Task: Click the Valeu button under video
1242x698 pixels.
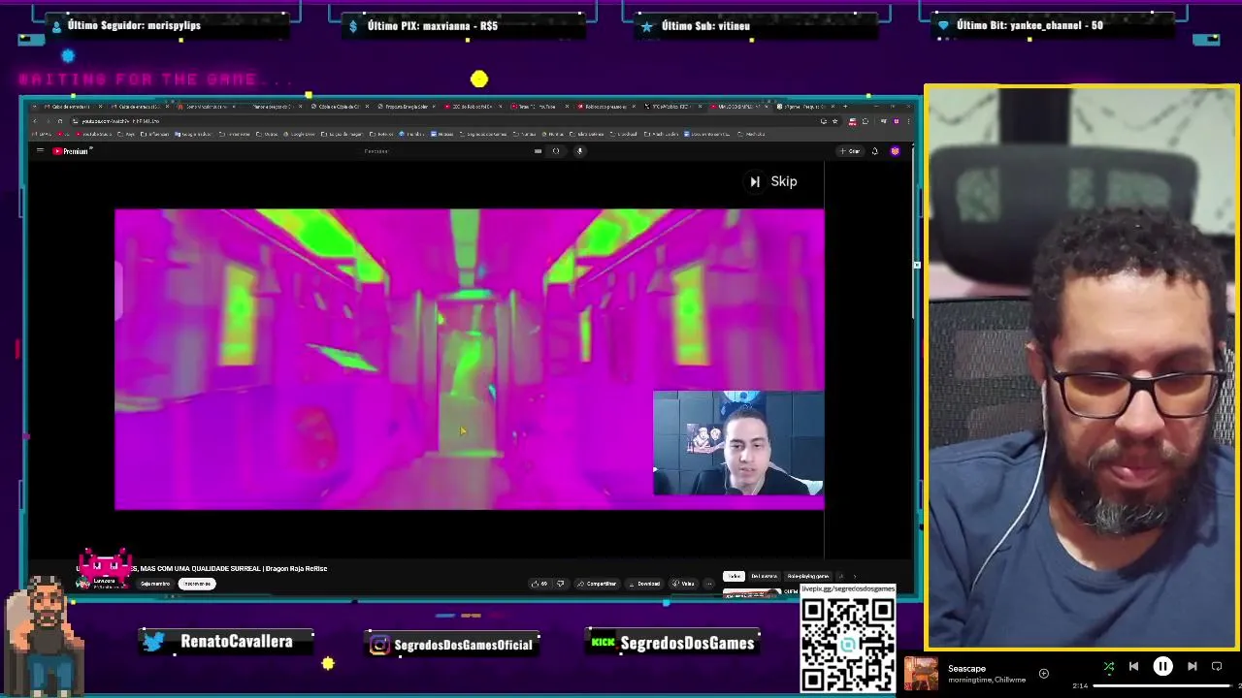Action: pos(684,584)
